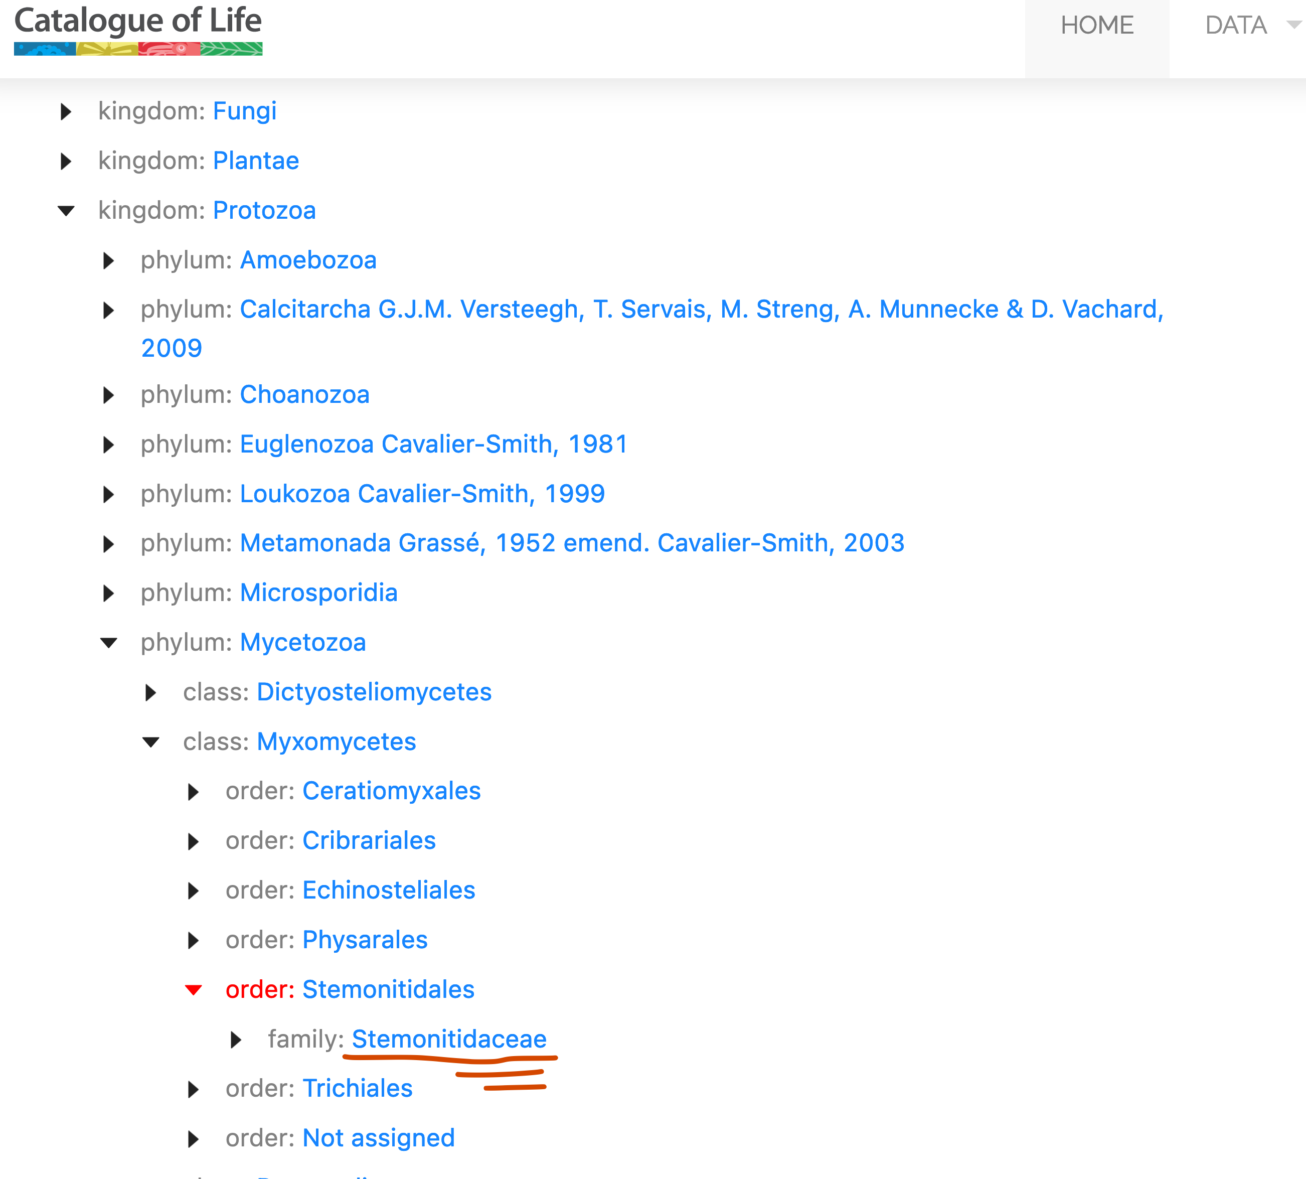Screen dimensions: 1306x1179
Task: Collapse the red Stemonitidales arrow
Action: click(193, 990)
